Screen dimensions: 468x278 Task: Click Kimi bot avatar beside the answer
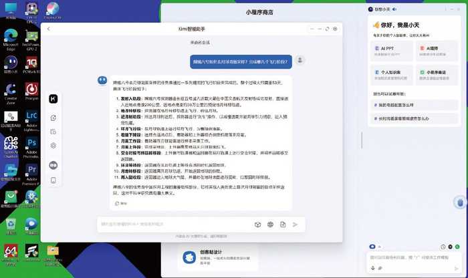click(x=102, y=80)
